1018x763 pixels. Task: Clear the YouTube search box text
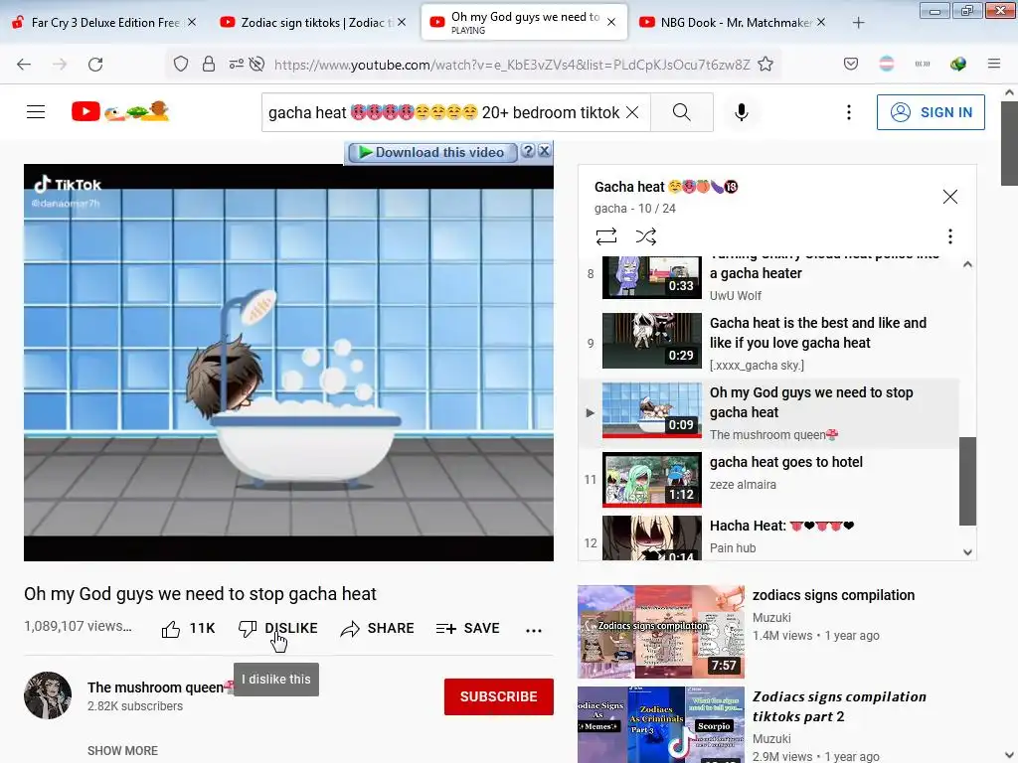[632, 112]
